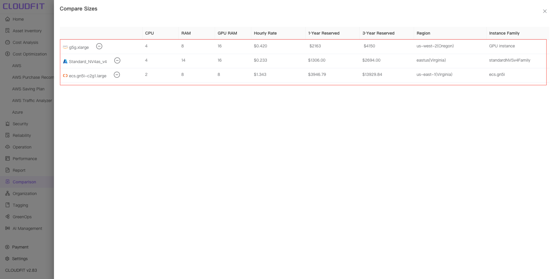Click the Reliability sidebar icon
The image size is (553, 279).
click(x=8, y=135)
